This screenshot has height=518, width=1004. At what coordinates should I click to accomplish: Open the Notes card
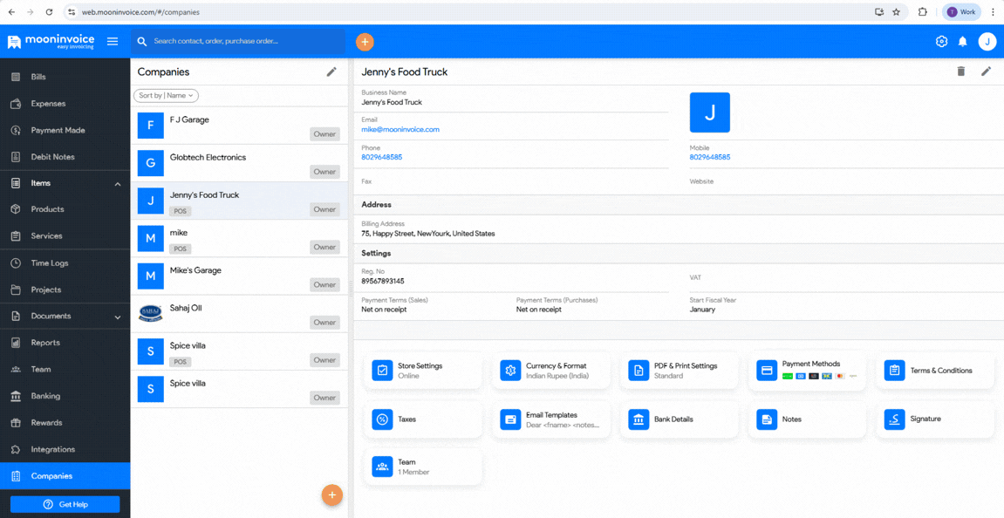[x=807, y=419]
